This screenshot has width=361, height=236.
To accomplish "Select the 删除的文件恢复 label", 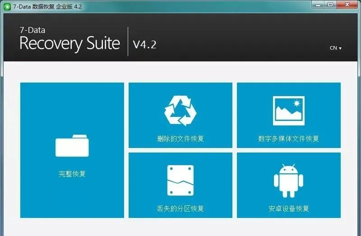I will tap(180, 139).
